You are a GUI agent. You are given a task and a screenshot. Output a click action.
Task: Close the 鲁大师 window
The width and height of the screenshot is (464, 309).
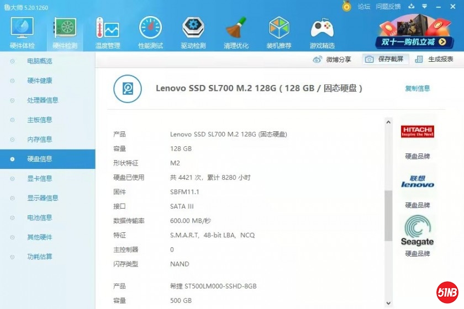453,6
